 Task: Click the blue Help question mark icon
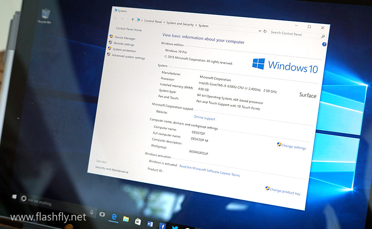pos(324,44)
